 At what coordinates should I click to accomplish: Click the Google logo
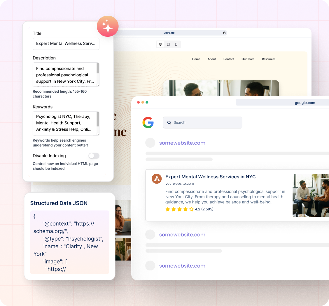[148, 122]
